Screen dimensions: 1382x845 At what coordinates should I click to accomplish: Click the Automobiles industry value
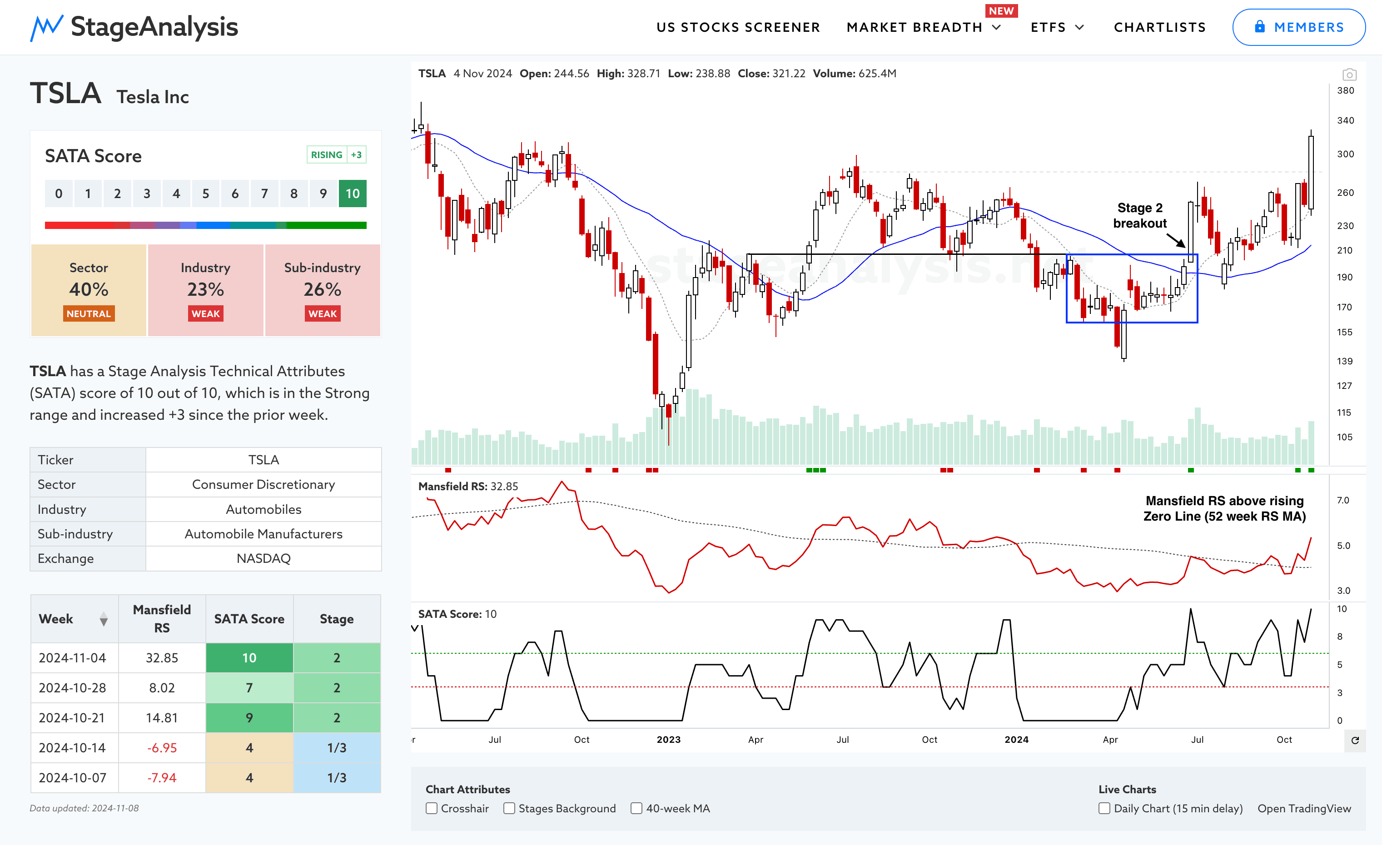tap(263, 509)
